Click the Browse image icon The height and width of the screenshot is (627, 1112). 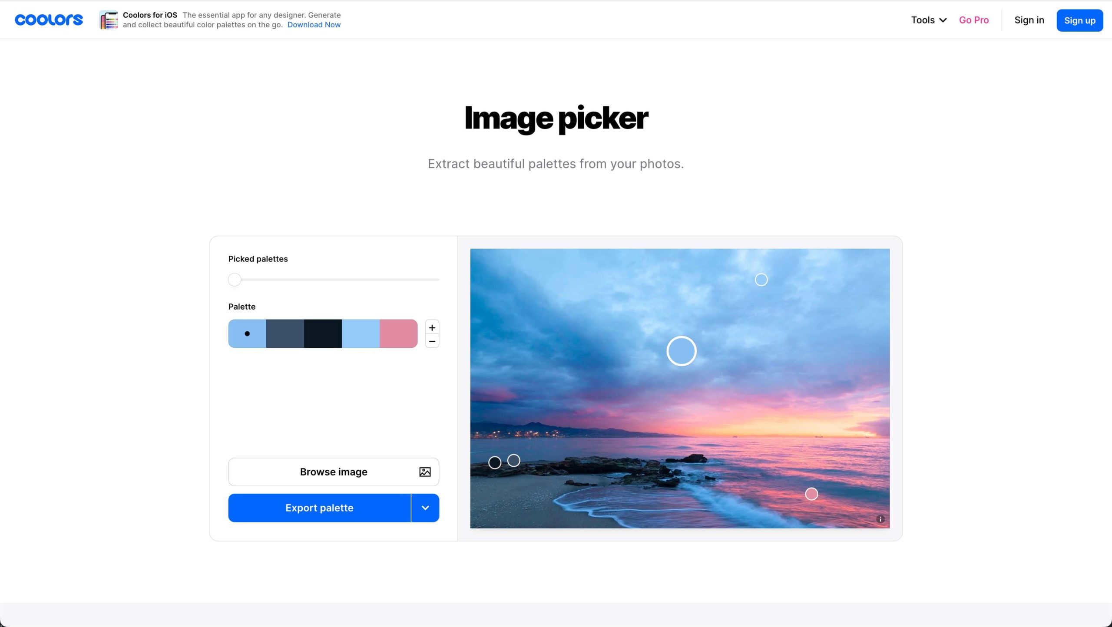pyautogui.click(x=425, y=472)
